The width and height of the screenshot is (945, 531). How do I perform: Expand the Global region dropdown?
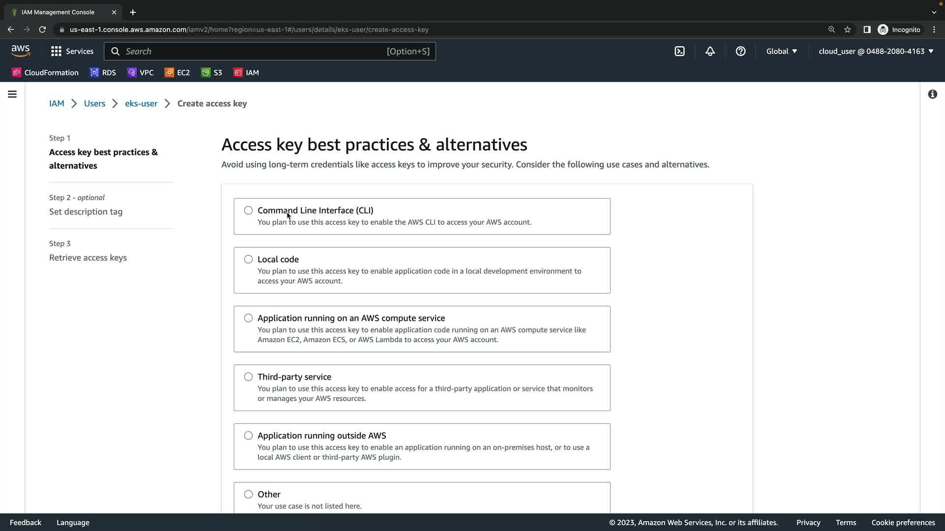click(781, 51)
